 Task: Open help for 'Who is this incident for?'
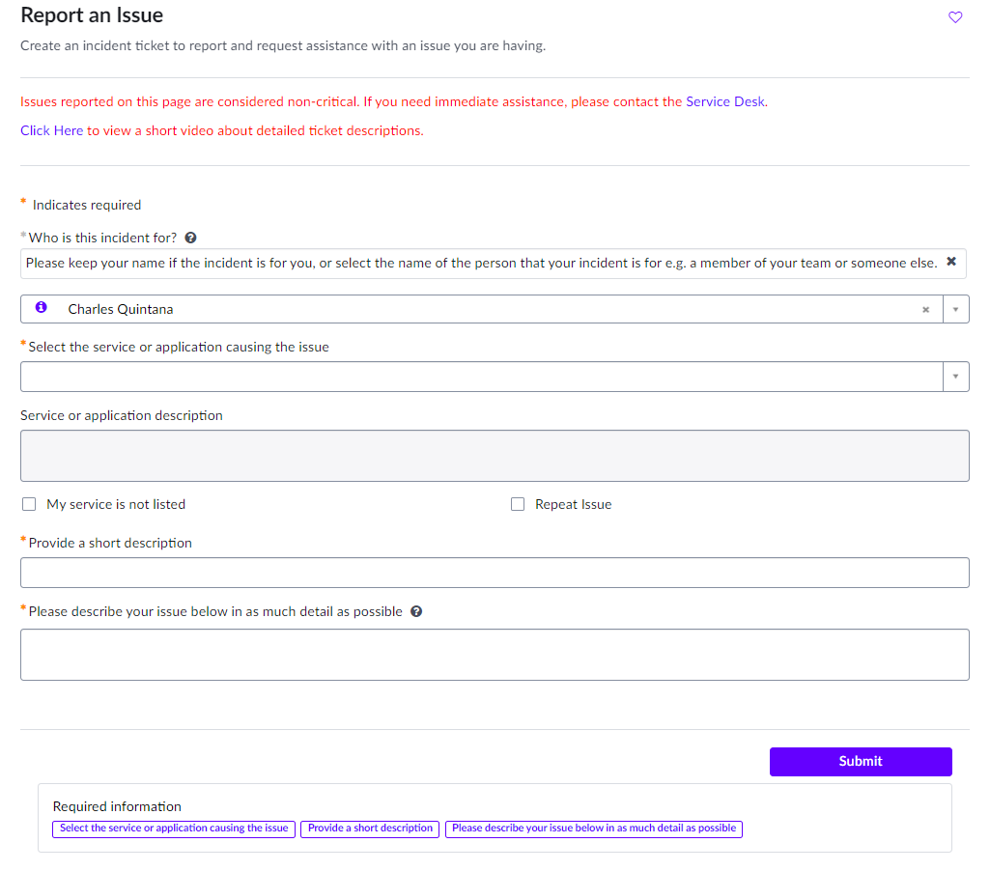190,238
